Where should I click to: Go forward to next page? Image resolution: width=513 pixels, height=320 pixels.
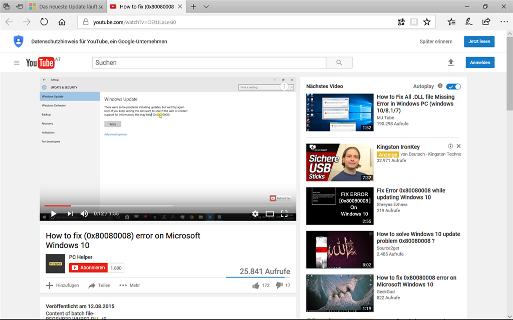click(x=27, y=22)
